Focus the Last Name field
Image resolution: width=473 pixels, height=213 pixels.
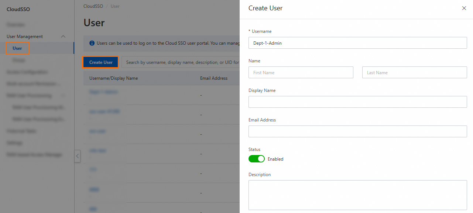click(414, 72)
